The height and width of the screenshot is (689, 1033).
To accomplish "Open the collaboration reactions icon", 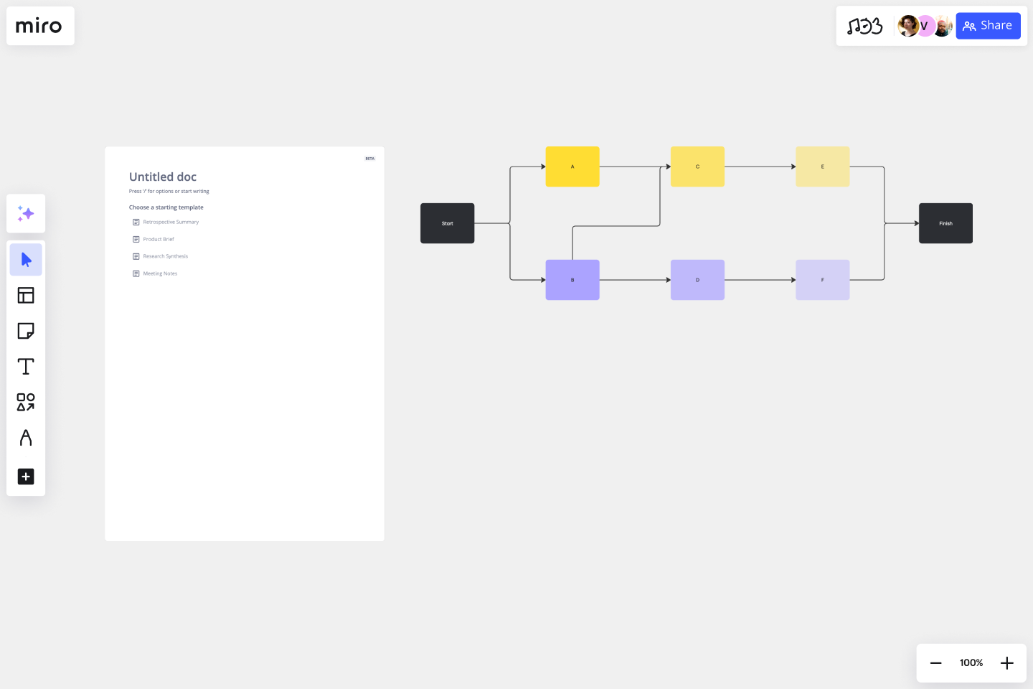I will [864, 27].
